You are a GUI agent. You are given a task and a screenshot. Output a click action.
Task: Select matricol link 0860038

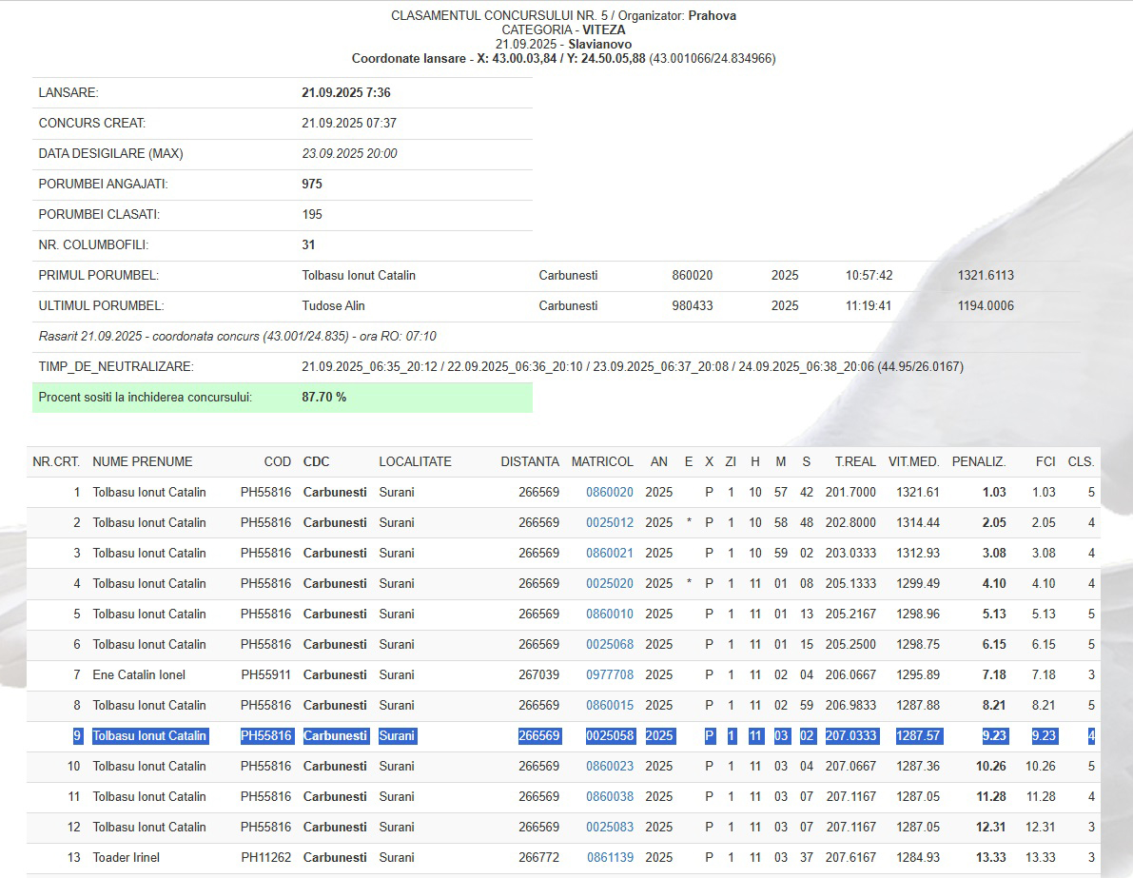609,797
